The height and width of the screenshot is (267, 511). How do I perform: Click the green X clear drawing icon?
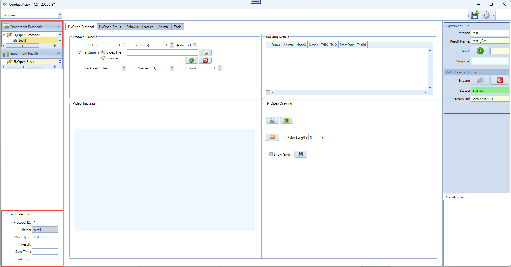tap(286, 120)
